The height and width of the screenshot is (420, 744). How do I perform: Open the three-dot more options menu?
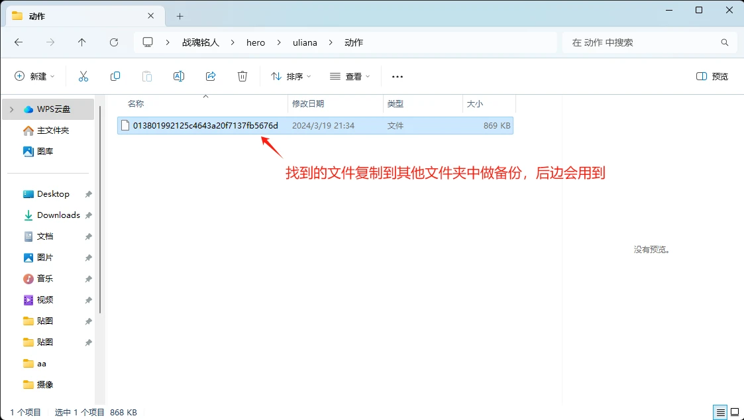point(398,77)
